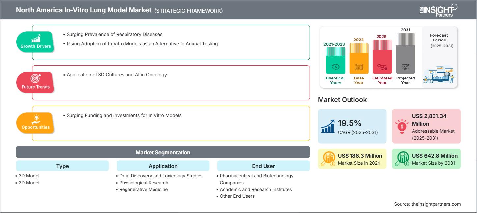Click the 'Market Outlook' heading

tap(342, 100)
